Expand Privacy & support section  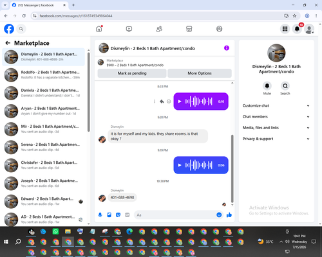coord(276,139)
